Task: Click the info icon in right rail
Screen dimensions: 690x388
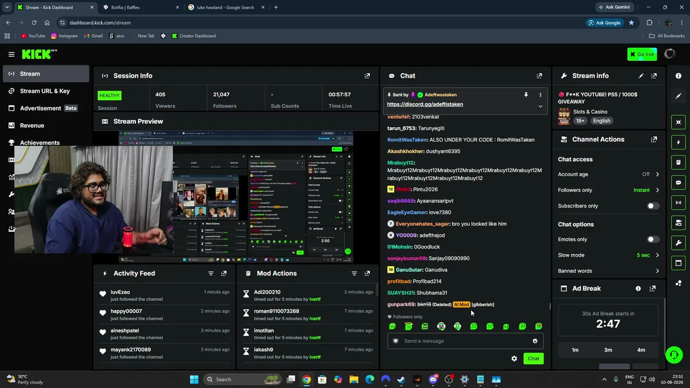Action: click(x=678, y=76)
